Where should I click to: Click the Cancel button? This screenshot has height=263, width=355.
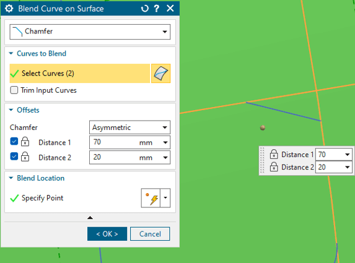(150, 234)
